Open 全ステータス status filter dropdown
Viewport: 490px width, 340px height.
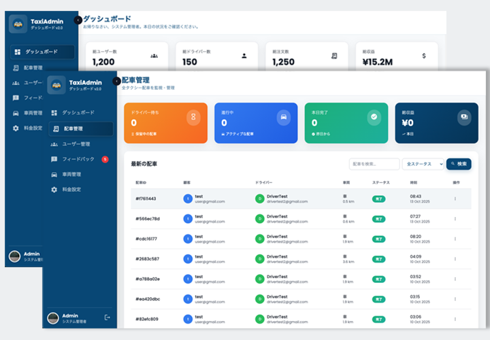[423, 164]
